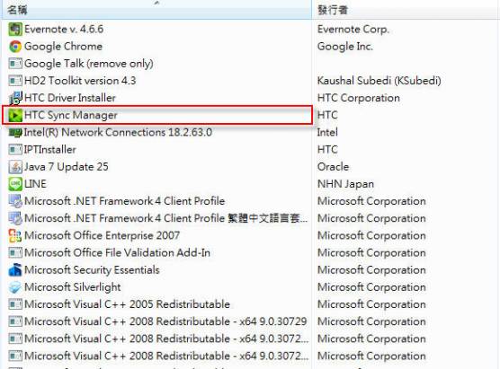Select the HTC Driver Installer icon
Viewport: 500px width, 369px height.
click(15, 98)
